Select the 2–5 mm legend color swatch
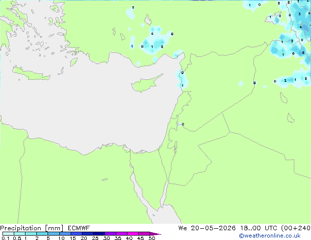This screenshot has height=240, width=311. pos(42,234)
